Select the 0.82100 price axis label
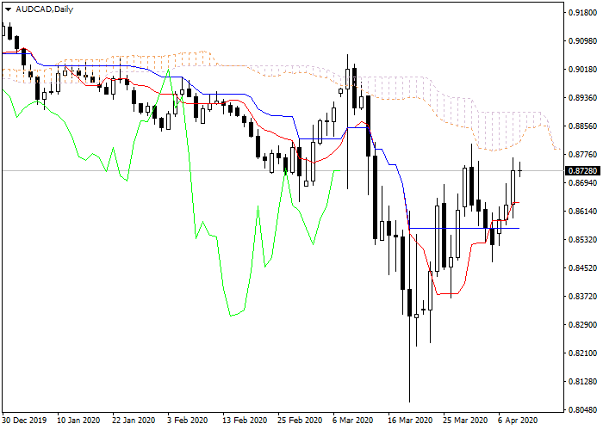 [x=582, y=353]
